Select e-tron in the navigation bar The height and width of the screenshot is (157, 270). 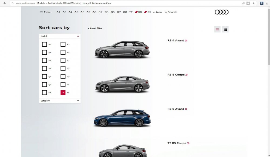click(157, 12)
